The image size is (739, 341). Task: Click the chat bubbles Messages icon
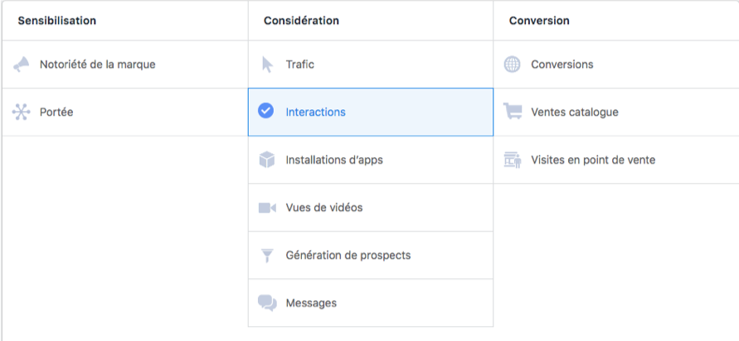pyautogui.click(x=267, y=303)
